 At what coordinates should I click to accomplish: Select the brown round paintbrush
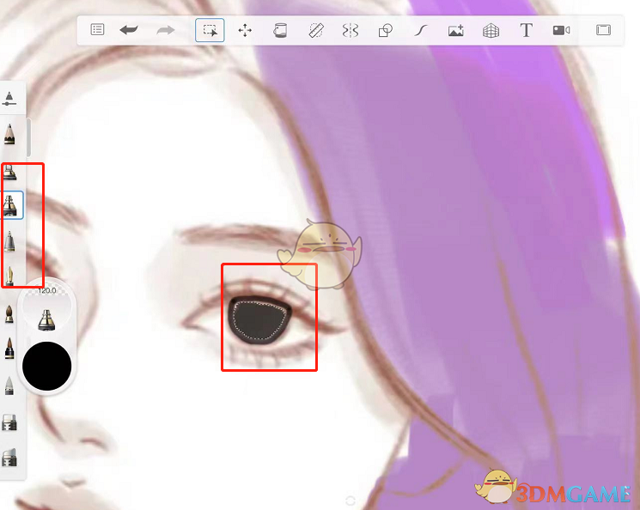pos(9,314)
